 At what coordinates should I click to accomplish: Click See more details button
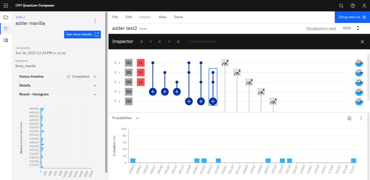(82, 34)
